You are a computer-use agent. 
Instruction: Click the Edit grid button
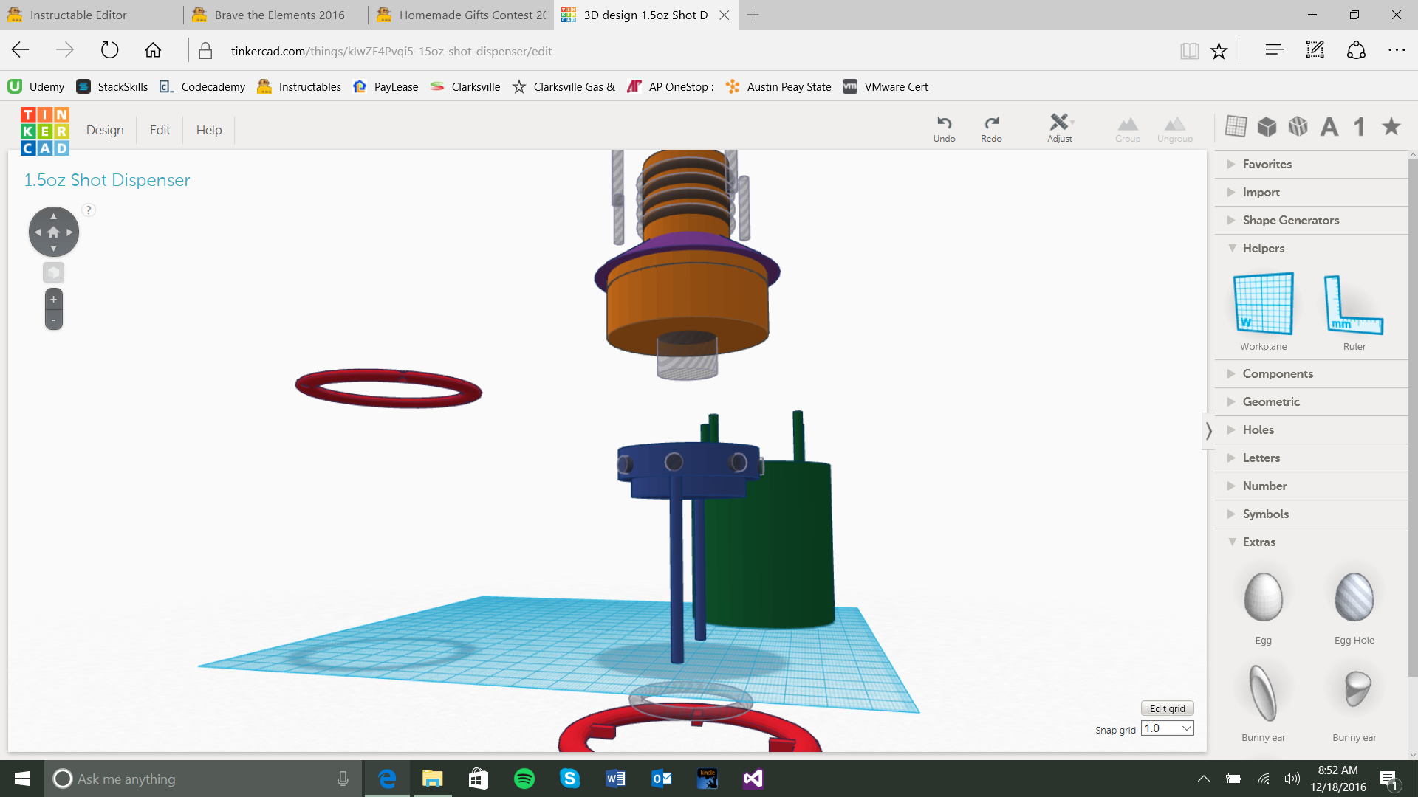point(1167,708)
